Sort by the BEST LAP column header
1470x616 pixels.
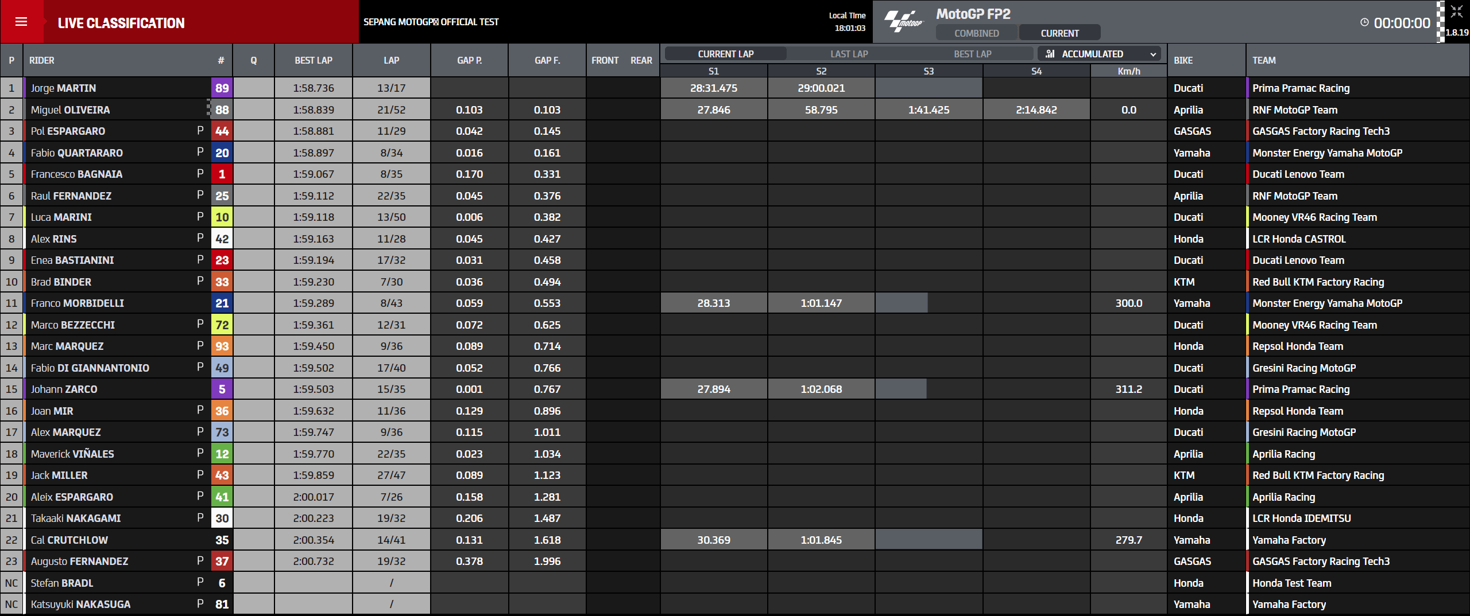pos(314,60)
